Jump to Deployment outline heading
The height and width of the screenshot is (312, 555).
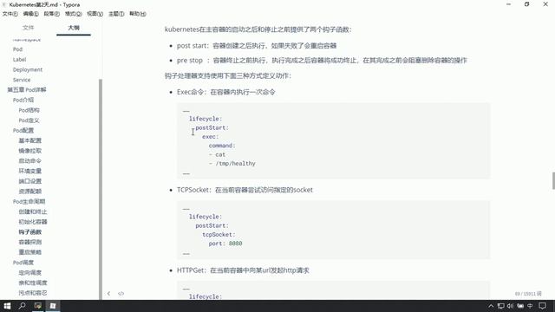pyautogui.click(x=28, y=69)
